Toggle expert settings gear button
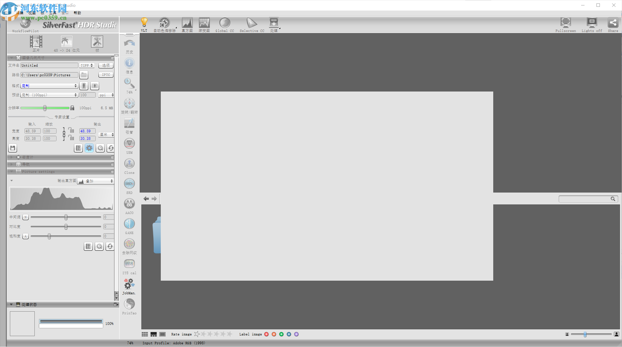 point(89,148)
